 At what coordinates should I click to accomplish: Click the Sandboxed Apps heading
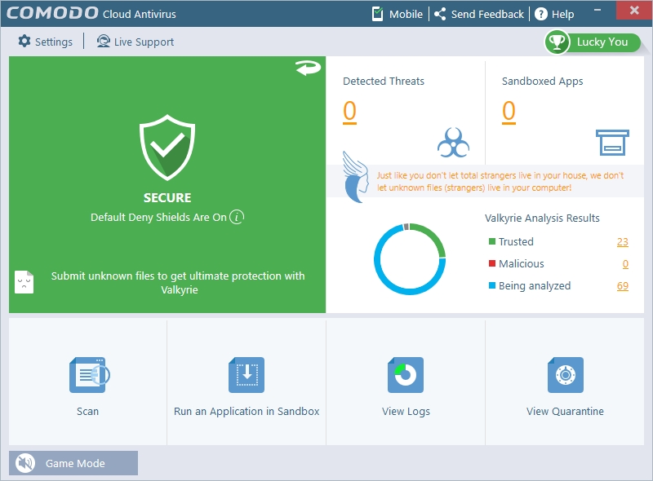(x=542, y=82)
